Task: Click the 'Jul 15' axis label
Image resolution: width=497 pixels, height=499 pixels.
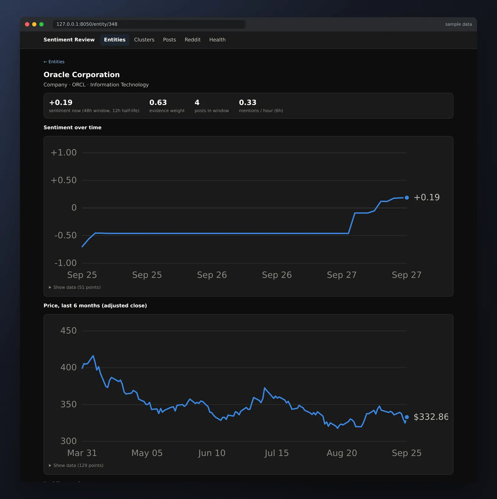Action: click(x=277, y=453)
